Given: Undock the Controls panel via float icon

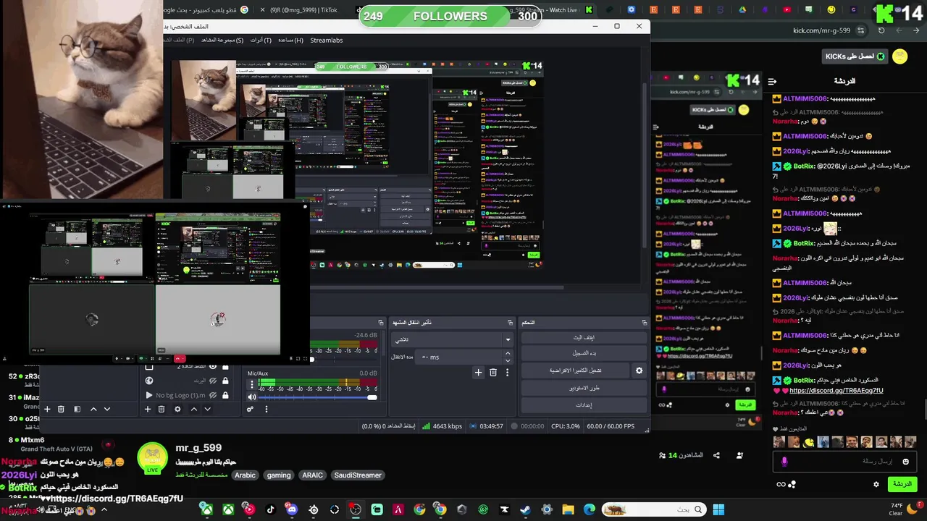Looking at the screenshot, I should (x=644, y=322).
